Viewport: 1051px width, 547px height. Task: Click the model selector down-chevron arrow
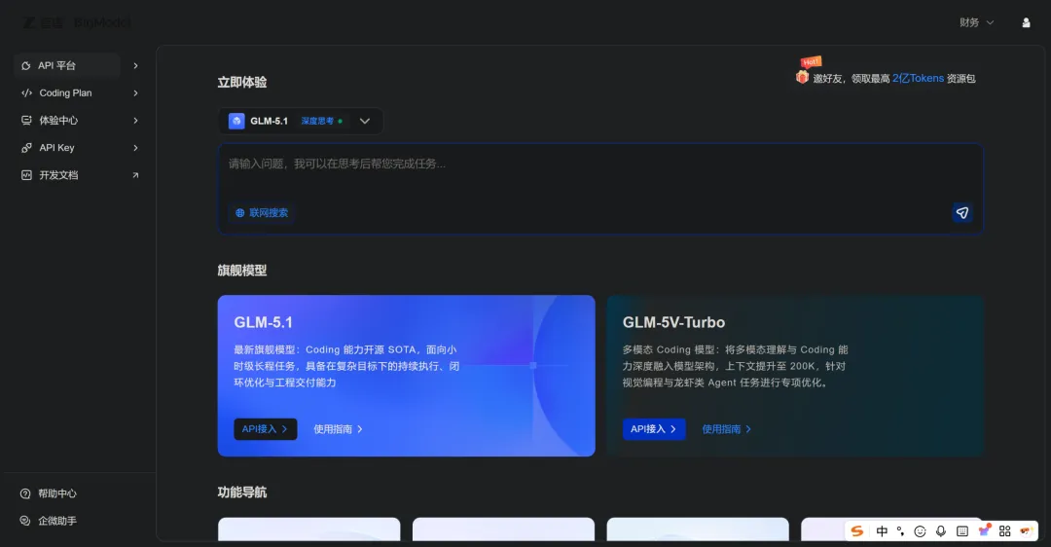coord(365,122)
